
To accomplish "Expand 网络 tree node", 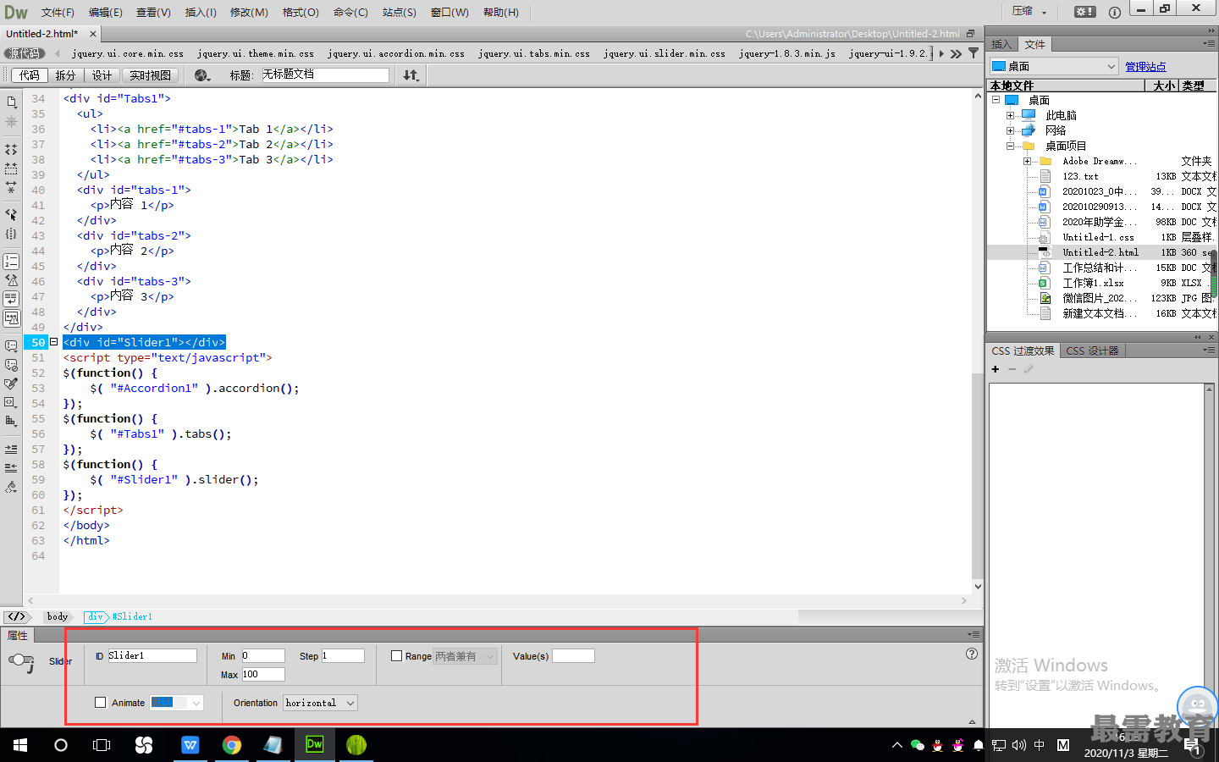I will click(x=1010, y=130).
